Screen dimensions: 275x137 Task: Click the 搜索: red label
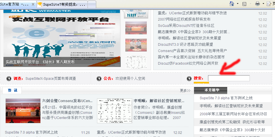pos(199,78)
